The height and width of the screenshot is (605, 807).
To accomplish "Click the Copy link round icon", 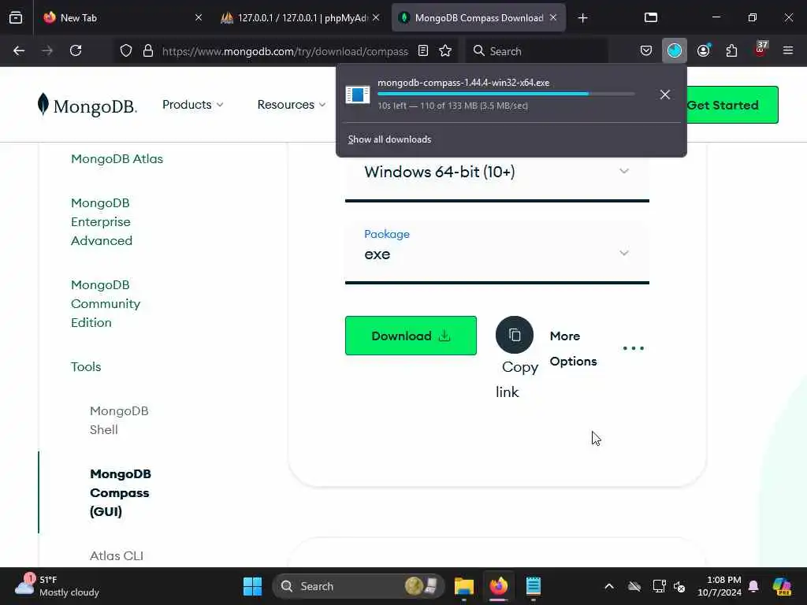I will (514, 335).
